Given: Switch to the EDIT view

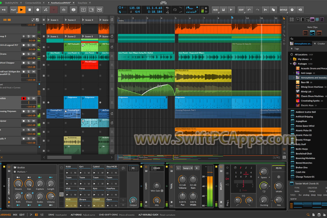Looking at the screenshot, I should tap(22, 215).
